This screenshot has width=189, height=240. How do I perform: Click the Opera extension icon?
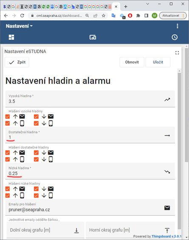(130, 16)
